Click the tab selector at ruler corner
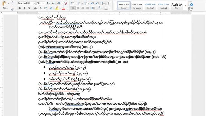 [1, 13]
